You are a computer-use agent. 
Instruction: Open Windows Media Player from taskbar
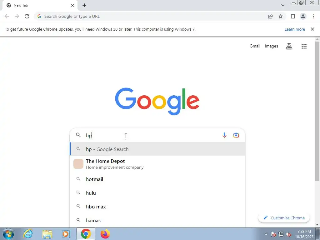(66, 234)
